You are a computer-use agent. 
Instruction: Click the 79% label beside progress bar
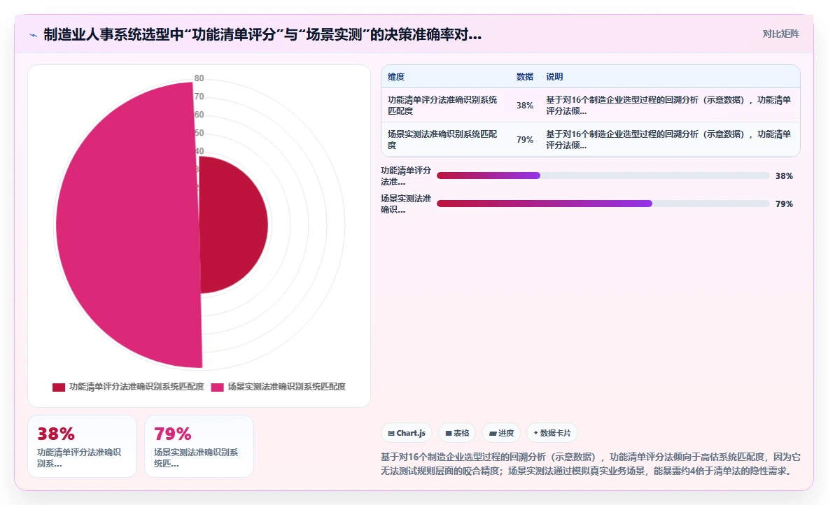pyautogui.click(x=784, y=204)
